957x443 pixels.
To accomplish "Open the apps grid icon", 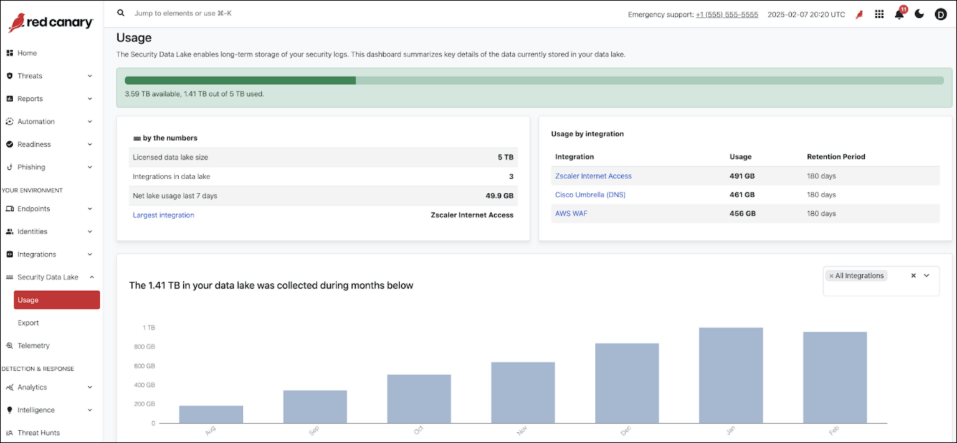I will (879, 14).
